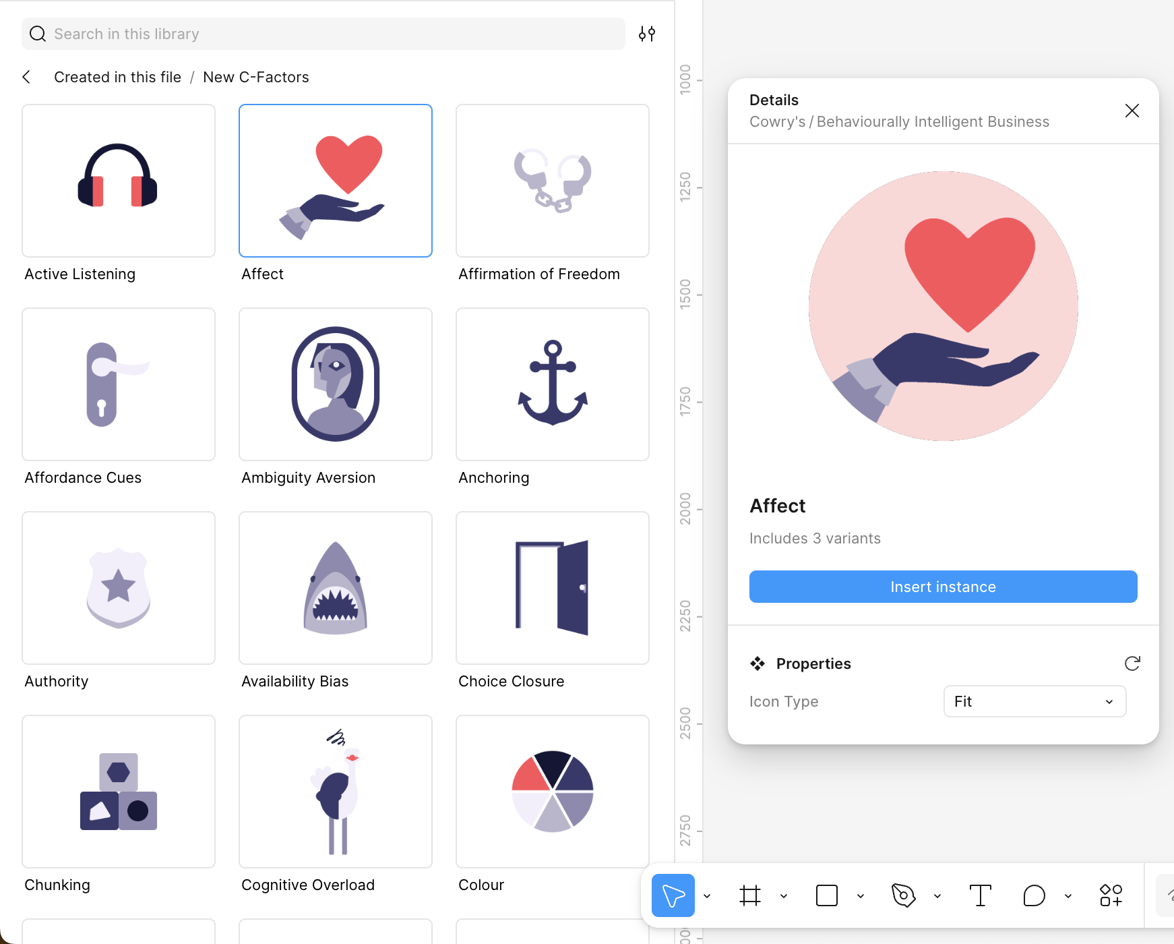Select the Colour wheel component
Screen dimensions: 1174x944
pyautogui.click(x=553, y=792)
